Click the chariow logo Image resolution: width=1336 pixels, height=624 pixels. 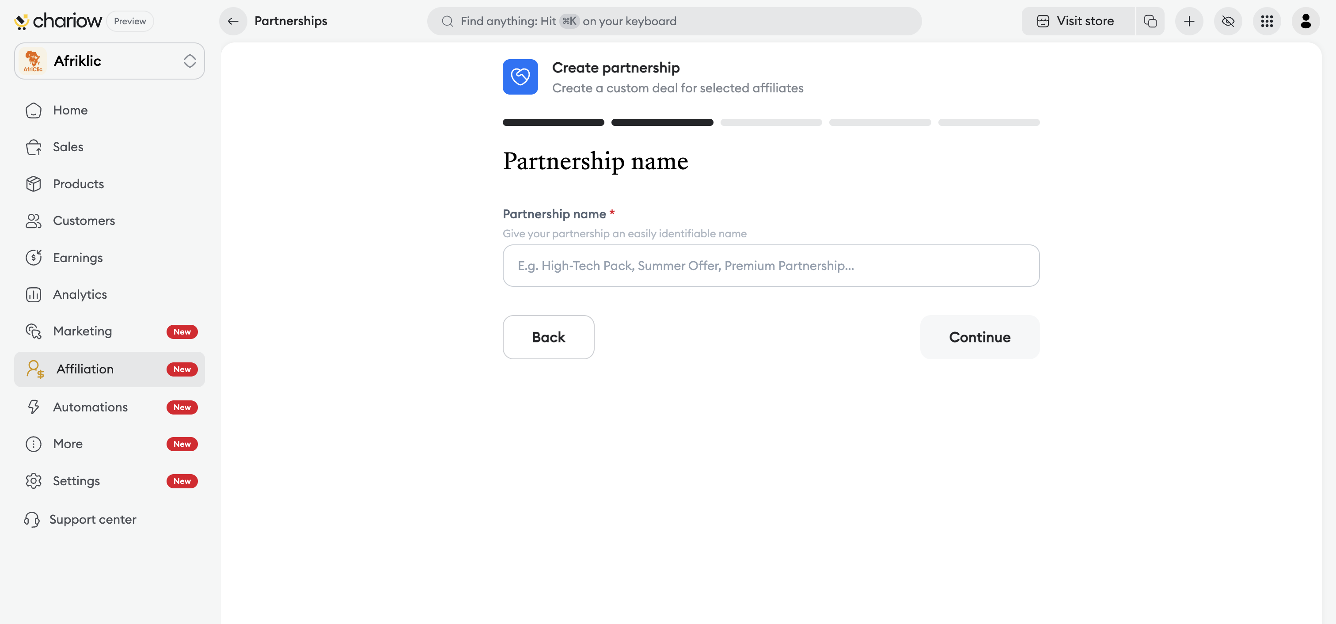[58, 21]
